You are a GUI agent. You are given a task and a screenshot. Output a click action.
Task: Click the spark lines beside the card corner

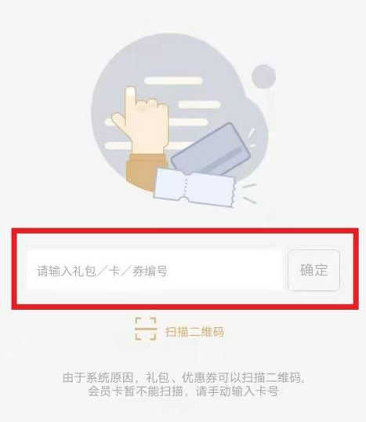click(252, 138)
